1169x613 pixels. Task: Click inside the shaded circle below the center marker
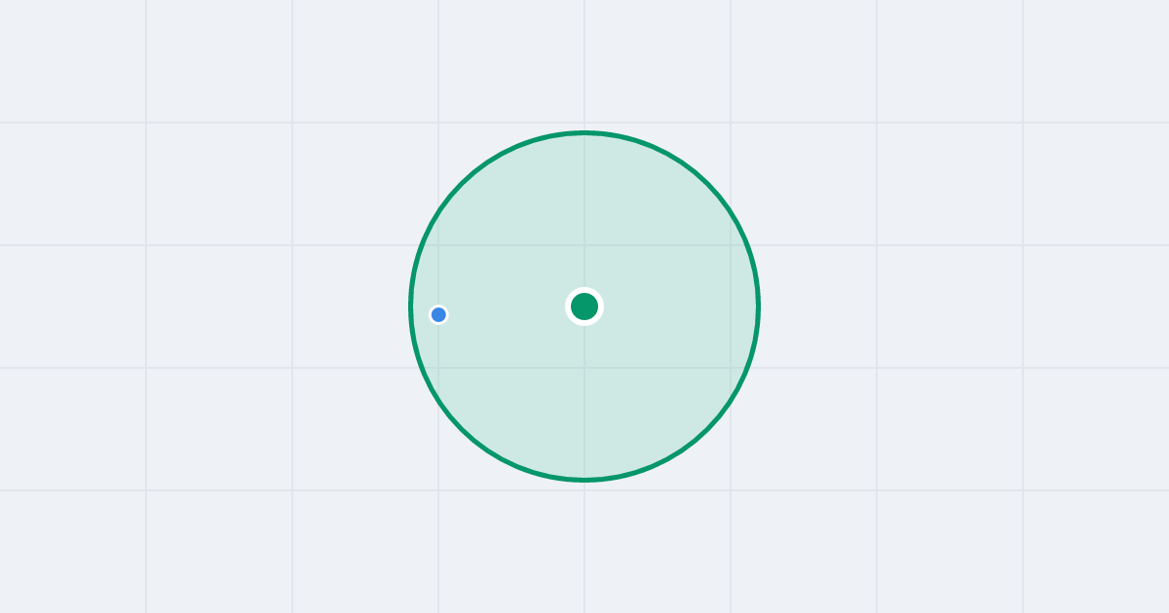tap(584, 399)
